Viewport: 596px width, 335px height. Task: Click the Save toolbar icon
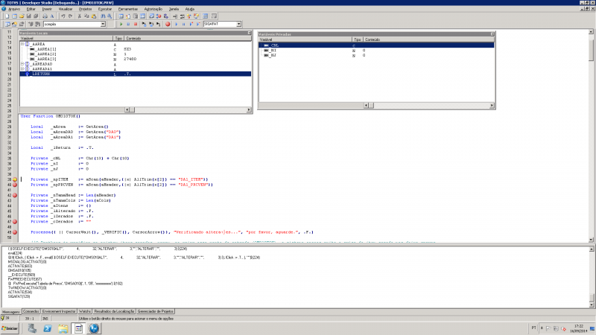pos(29,16)
